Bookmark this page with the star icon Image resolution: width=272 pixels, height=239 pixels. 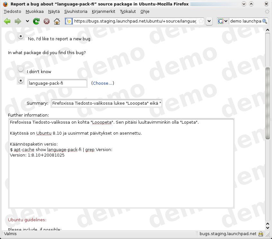(x=201, y=21)
